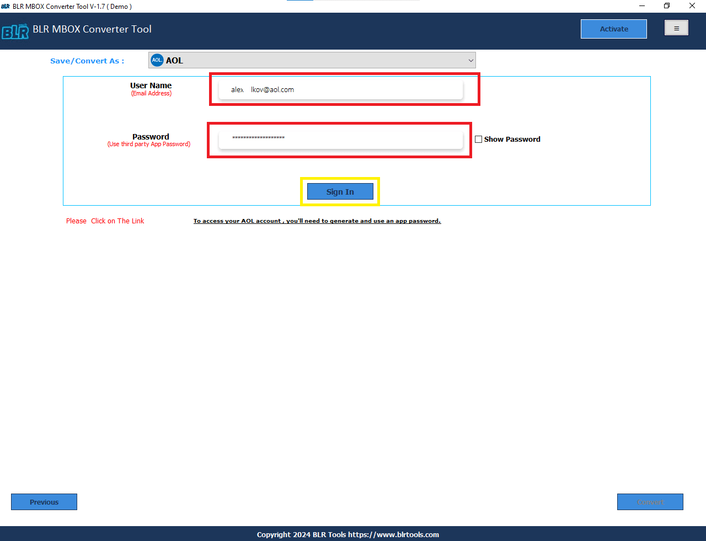Click the BLR title bar app icon

pyautogui.click(x=6, y=6)
